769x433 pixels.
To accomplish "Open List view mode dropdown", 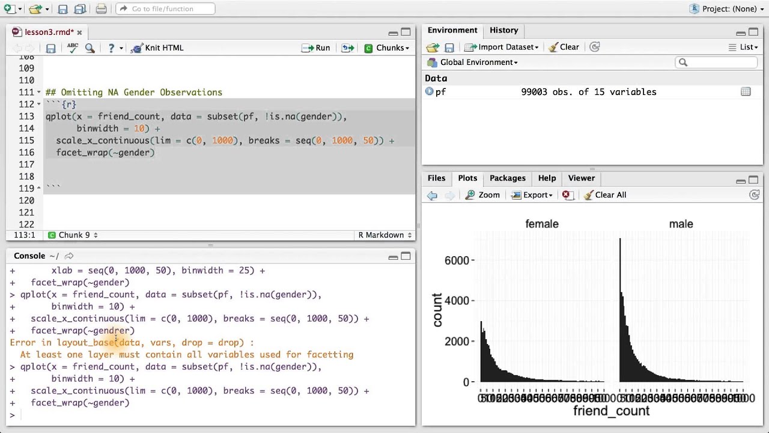I will 743,47.
